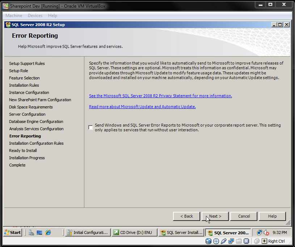Click the Right Ctrl host key label
295x247 pixels.
pyautogui.click(x=277, y=241)
